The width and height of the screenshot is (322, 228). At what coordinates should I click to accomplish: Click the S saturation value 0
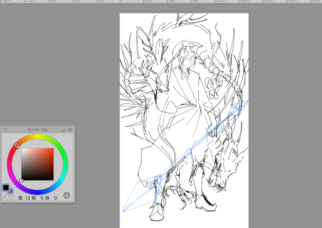42,198
